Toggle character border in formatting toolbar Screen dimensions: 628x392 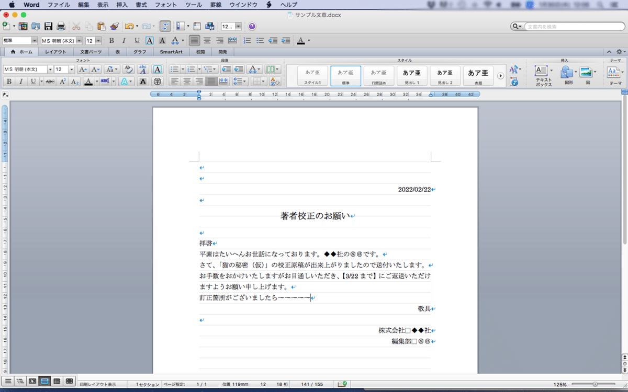tap(149, 40)
